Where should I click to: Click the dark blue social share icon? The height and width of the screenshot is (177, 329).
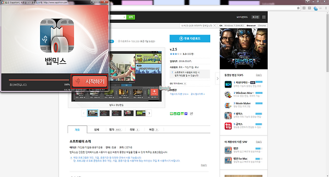coord(186,114)
